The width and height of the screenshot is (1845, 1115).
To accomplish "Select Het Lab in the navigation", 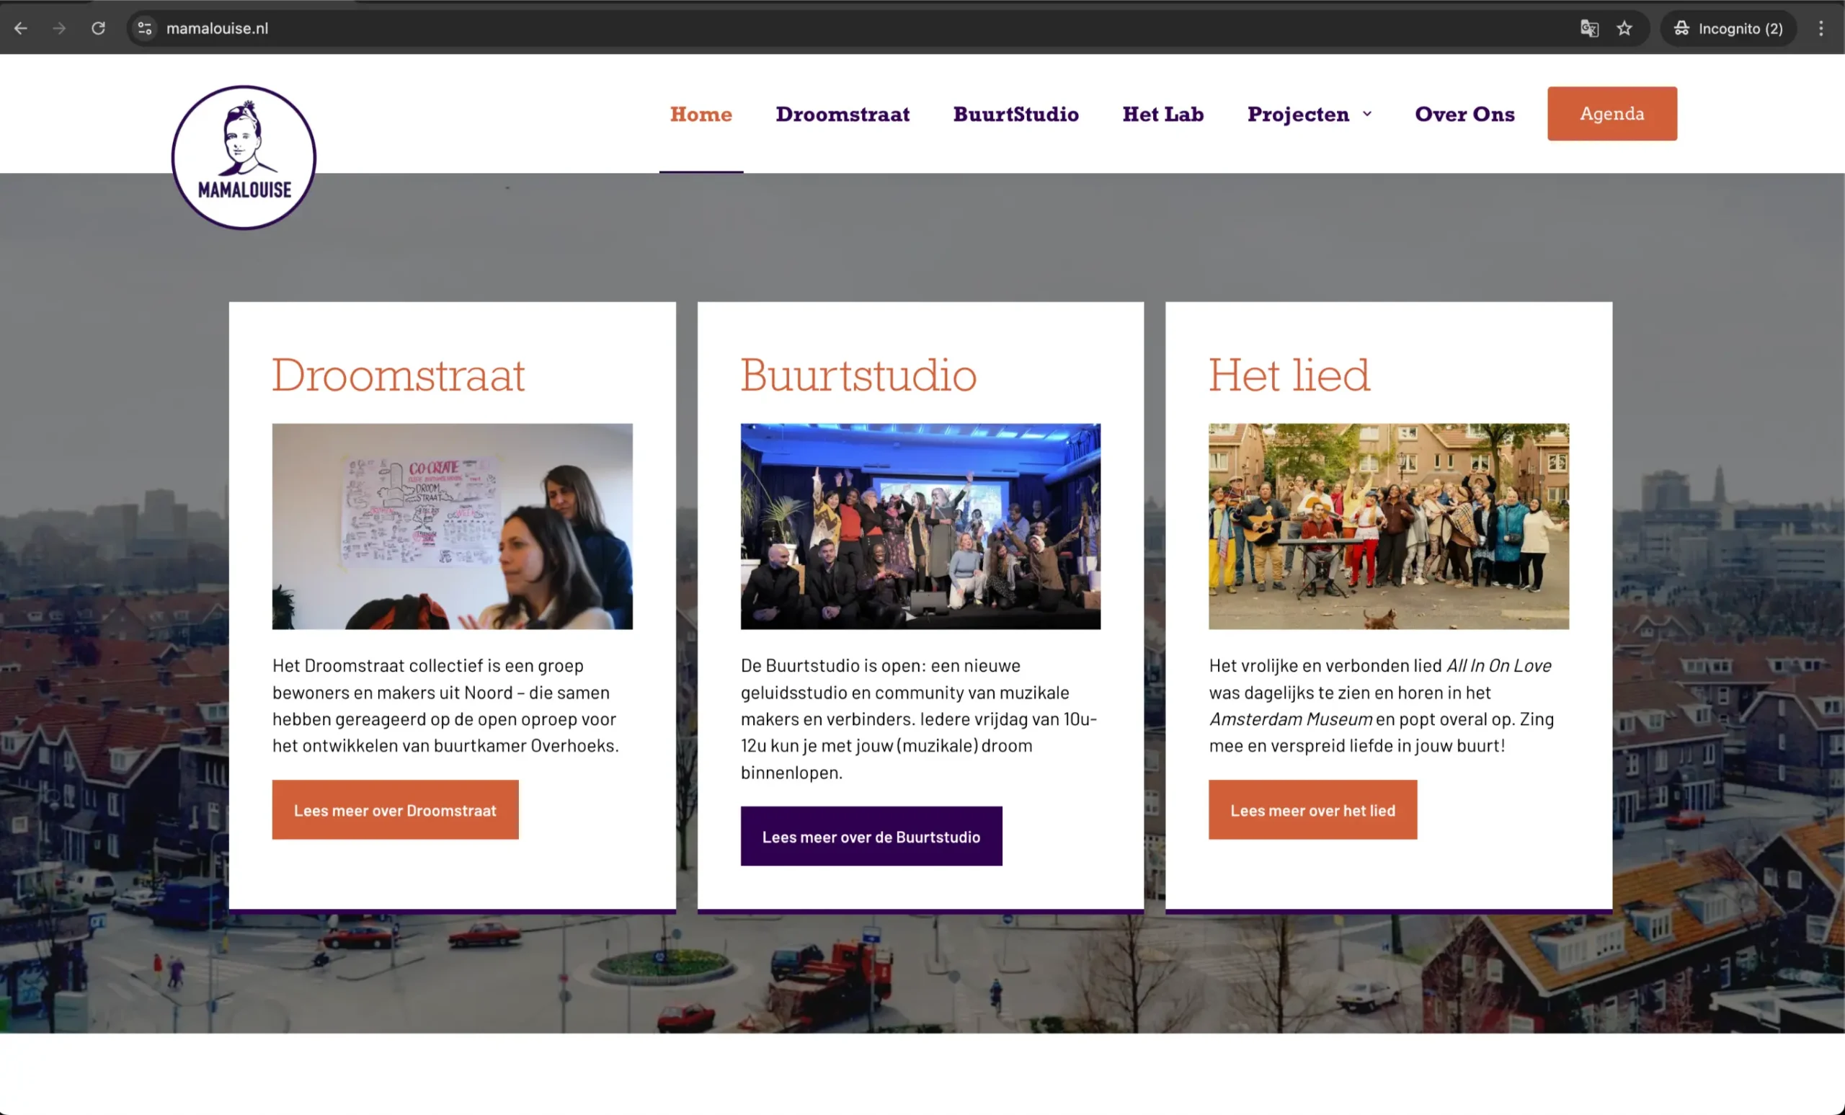I will click(1163, 114).
